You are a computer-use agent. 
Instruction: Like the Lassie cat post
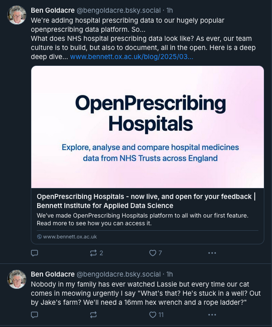tap(153, 315)
